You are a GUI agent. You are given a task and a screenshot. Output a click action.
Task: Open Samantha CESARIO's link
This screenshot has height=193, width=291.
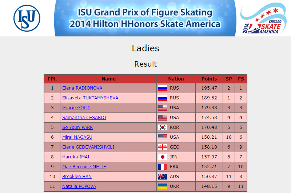click(84, 118)
